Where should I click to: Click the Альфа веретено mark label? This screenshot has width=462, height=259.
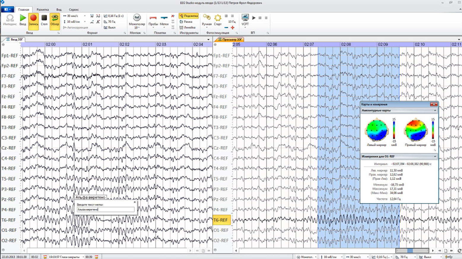(x=90, y=197)
